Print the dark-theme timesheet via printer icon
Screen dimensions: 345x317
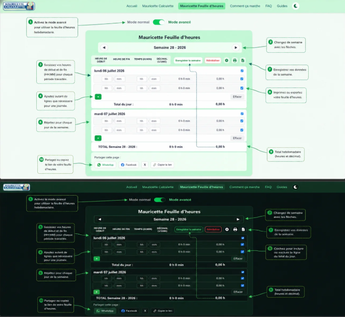pyautogui.click(x=235, y=229)
